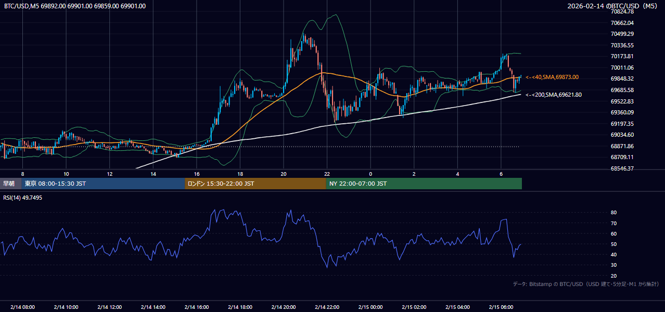Click hour tick 14 below price chart

[x=154, y=174]
